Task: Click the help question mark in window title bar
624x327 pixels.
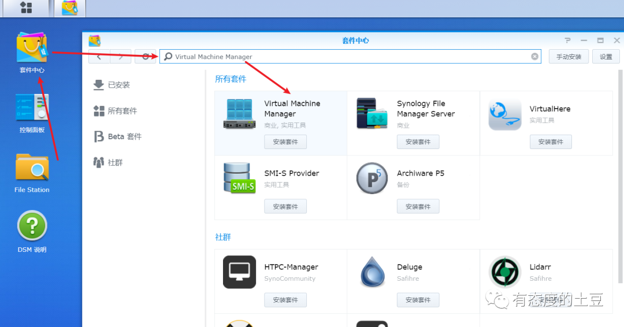Action: pyautogui.click(x=567, y=40)
